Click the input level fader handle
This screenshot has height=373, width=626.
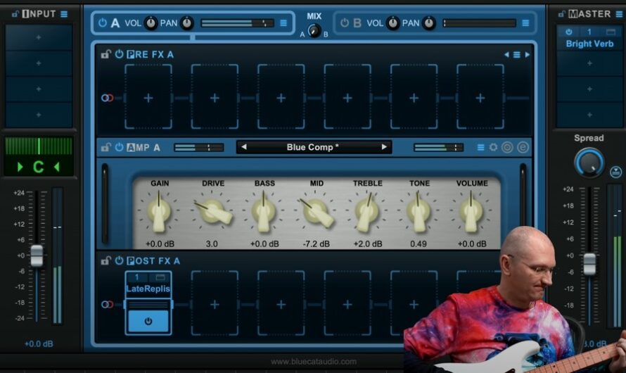coord(37,255)
